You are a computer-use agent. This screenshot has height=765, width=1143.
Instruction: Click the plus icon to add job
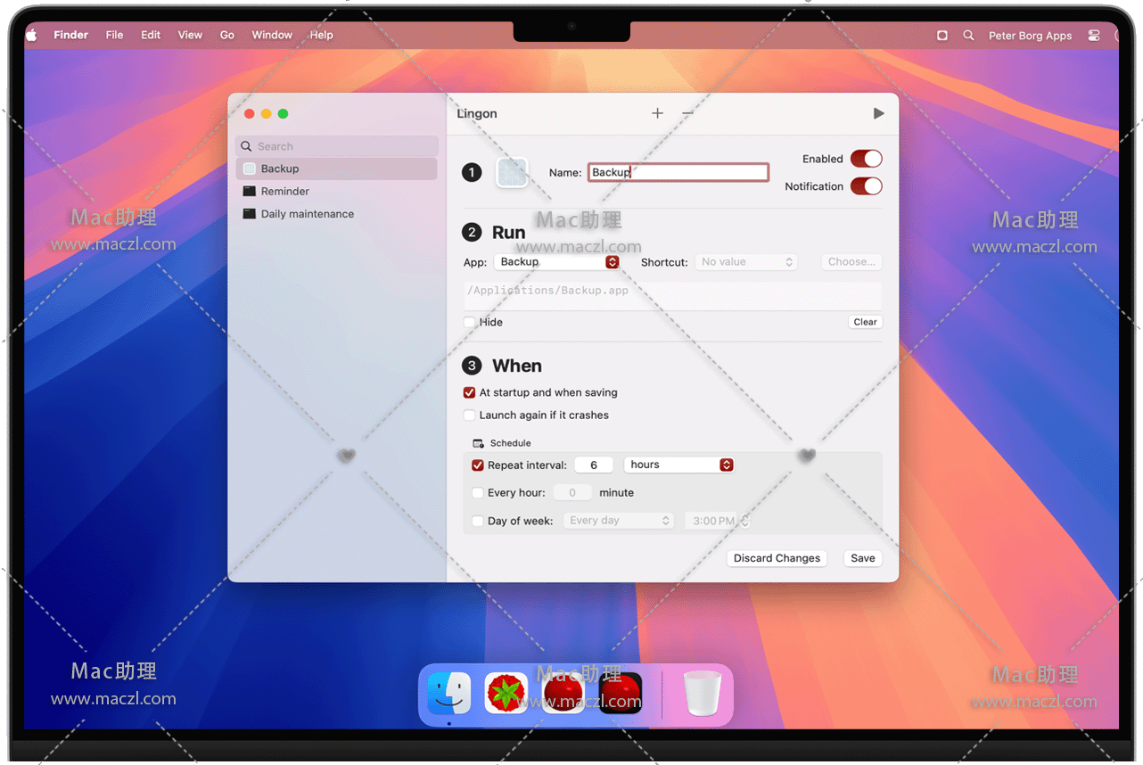(x=657, y=113)
